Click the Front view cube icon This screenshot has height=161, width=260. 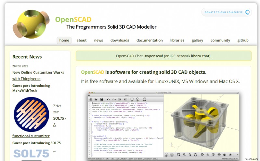(x=225, y=155)
